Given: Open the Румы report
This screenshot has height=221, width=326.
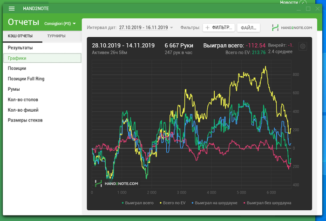Looking at the screenshot, I should (x=42, y=89).
